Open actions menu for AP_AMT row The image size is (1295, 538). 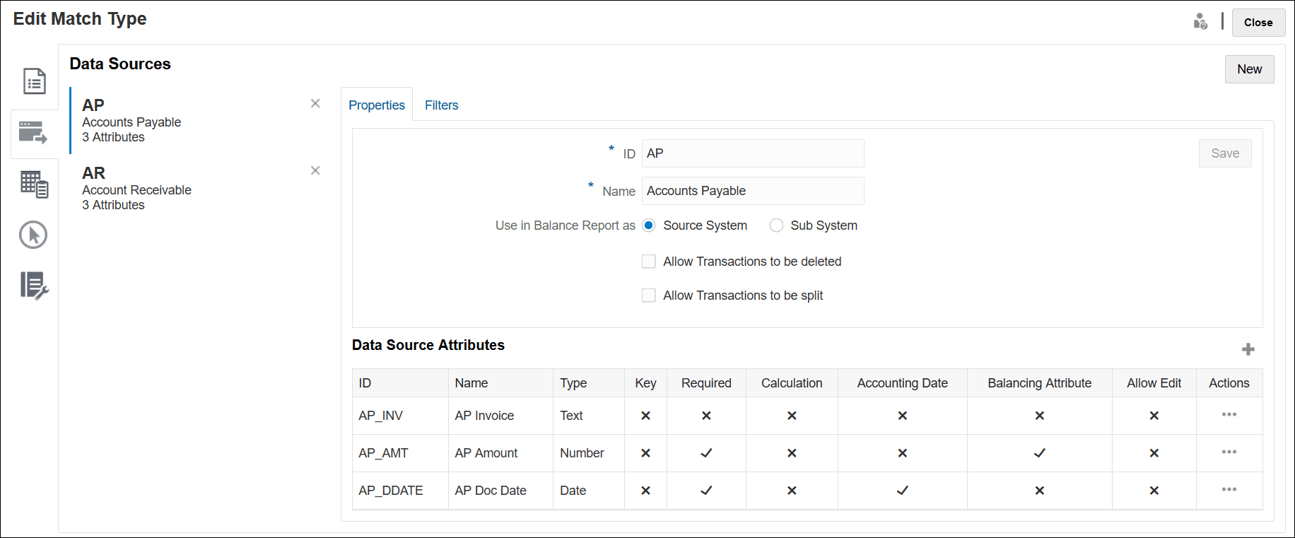(x=1229, y=452)
